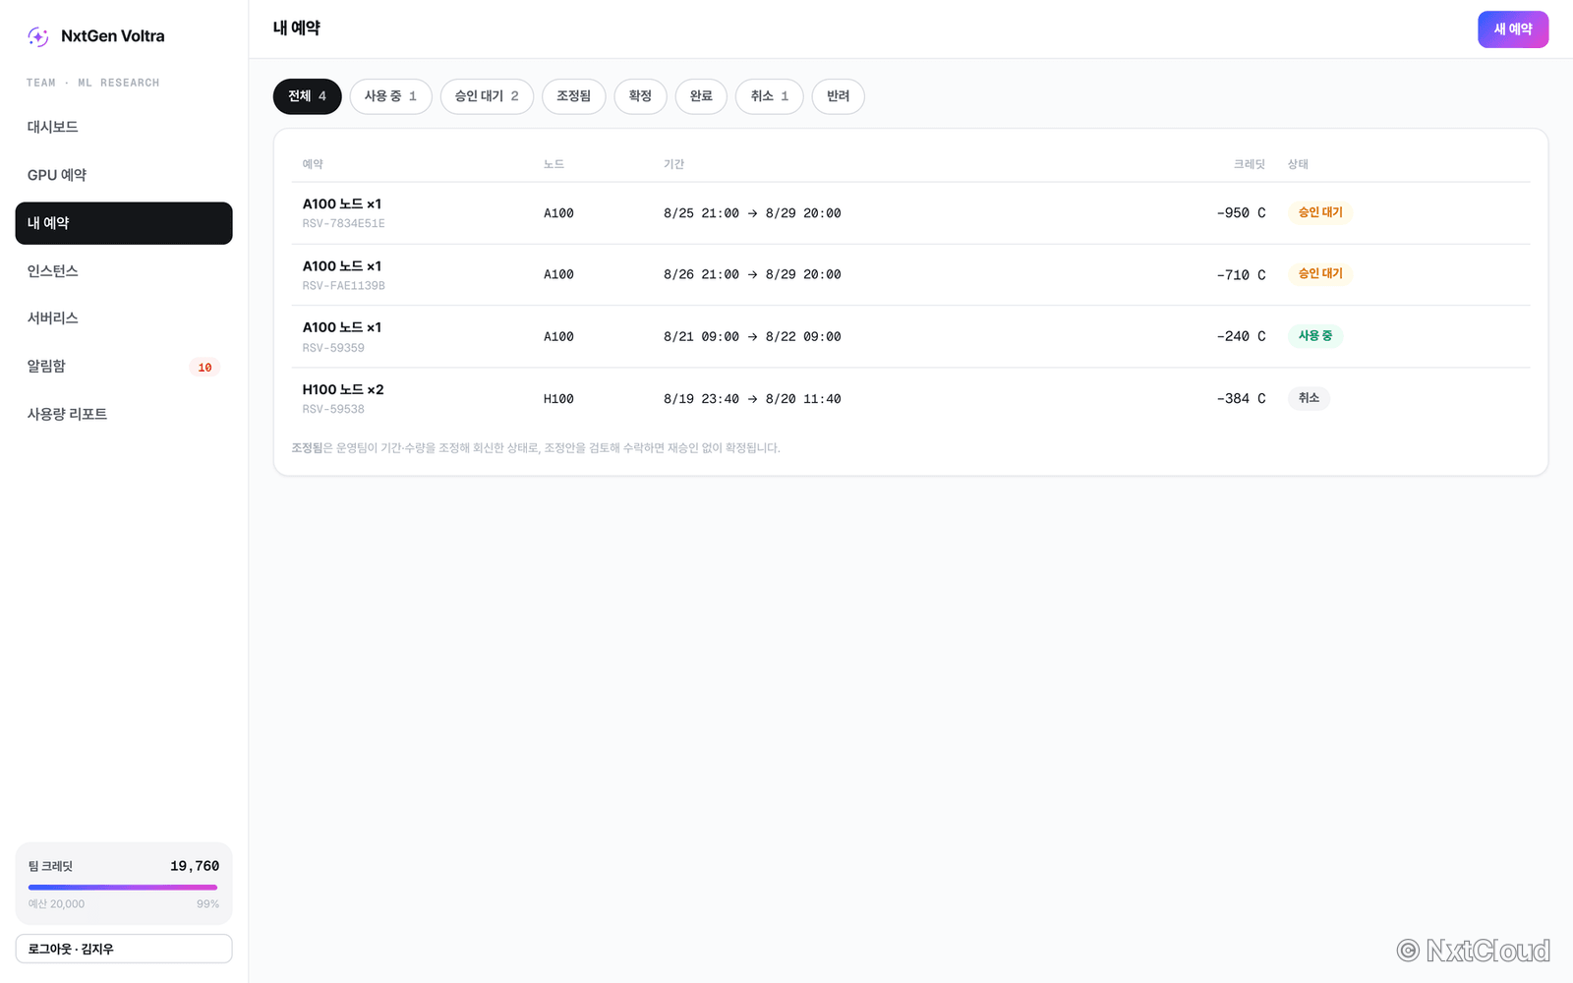The width and height of the screenshot is (1573, 983).
Task: Open the 인스턴스 sidebar page
Action: [x=124, y=270]
